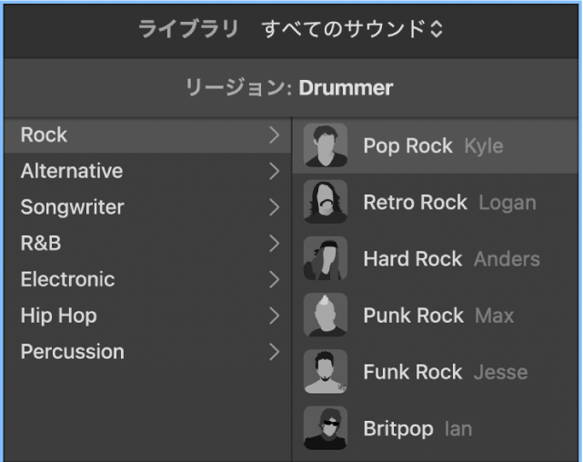This screenshot has height=462, width=583.
Task: Expand the Songwriter genre chevron
Action: pos(275,207)
